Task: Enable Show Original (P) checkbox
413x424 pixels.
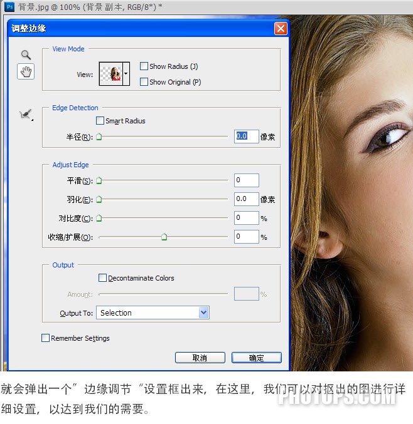Action: coord(144,81)
